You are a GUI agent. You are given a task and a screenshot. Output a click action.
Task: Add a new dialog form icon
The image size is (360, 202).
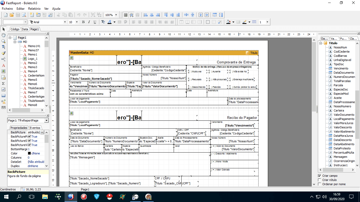(x=38, y=15)
